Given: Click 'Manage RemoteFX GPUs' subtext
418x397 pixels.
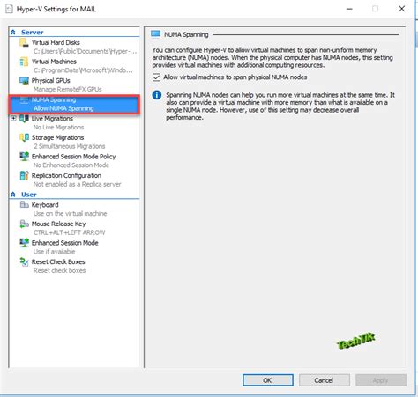Looking at the screenshot, I should point(67,89).
